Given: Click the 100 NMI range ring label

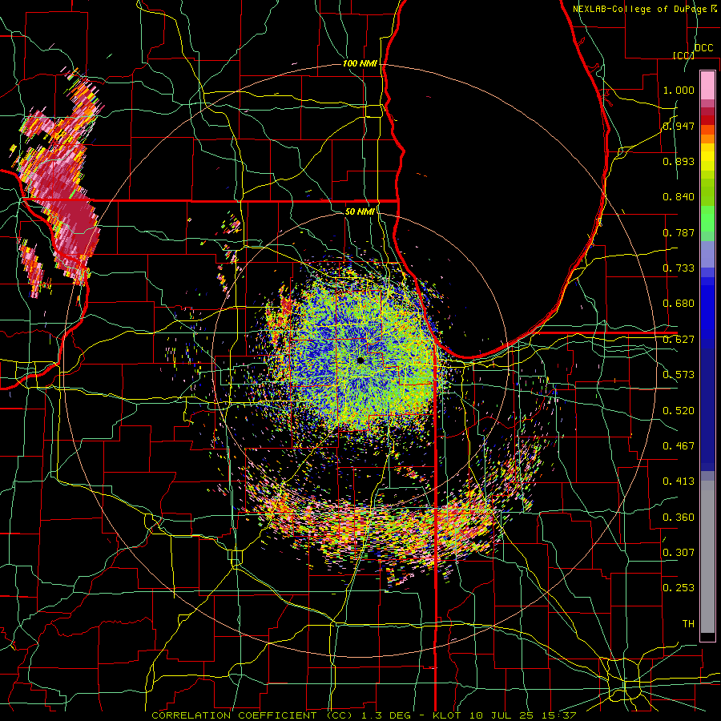Looking at the screenshot, I should (360, 63).
